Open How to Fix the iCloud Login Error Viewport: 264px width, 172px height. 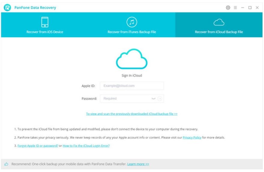point(86,146)
